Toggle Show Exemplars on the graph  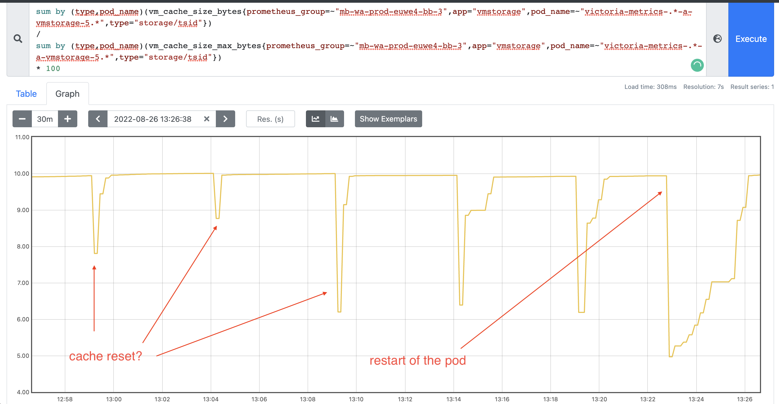pyautogui.click(x=388, y=119)
